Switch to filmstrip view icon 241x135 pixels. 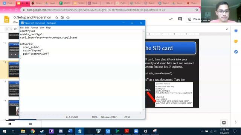click(x=10, y=124)
